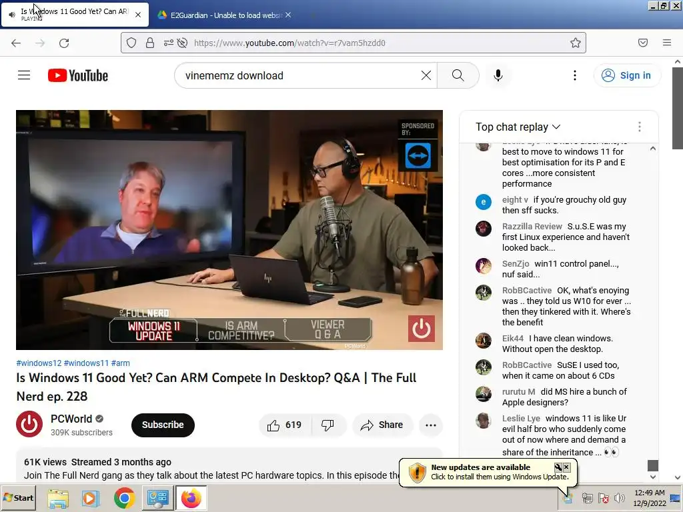Image resolution: width=683 pixels, height=512 pixels.
Task: Open the Start menu
Action: [18, 498]
